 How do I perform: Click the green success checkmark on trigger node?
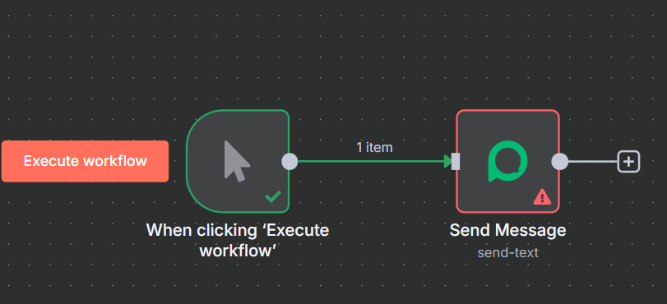[x=273, y=196]
